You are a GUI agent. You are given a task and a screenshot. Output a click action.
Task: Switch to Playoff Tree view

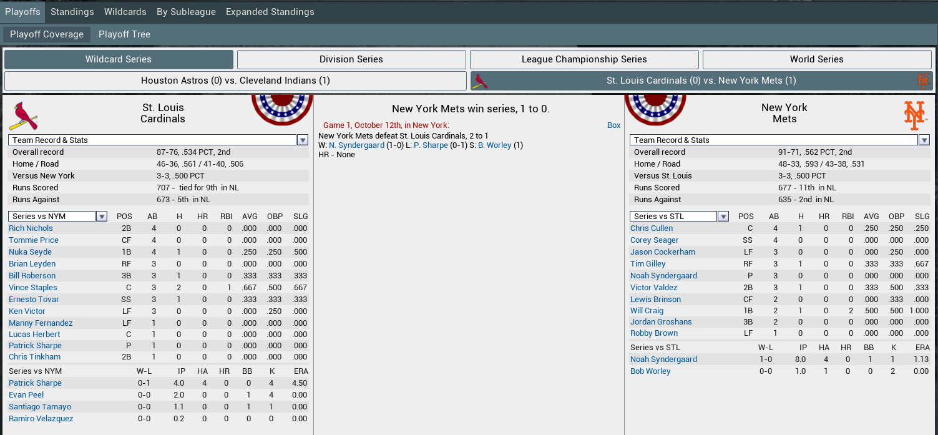pyautogui.click(x=124, y=34)
